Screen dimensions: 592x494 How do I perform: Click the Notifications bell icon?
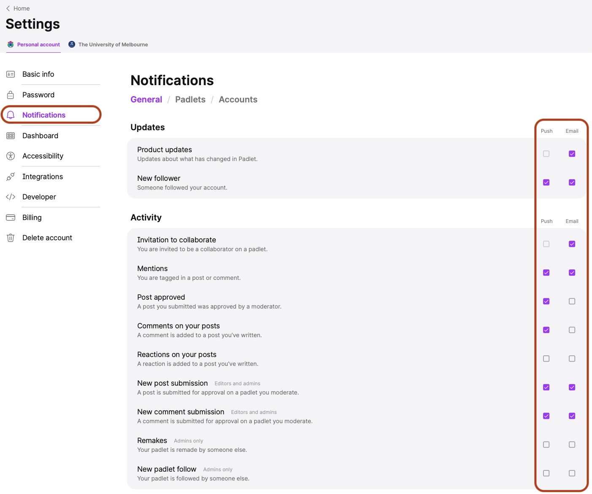[x=11, y=115]
